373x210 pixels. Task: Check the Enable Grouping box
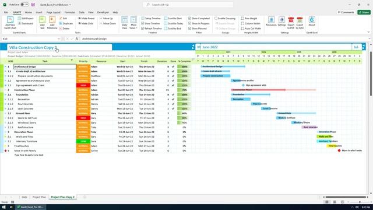pyautogui.click(x=216, y=18)
